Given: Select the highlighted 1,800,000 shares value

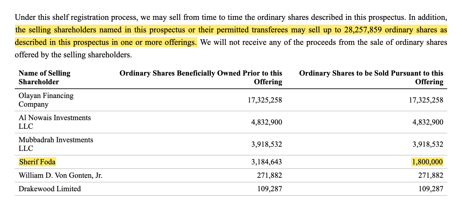Looking at the screenshot, I should 427,162.
